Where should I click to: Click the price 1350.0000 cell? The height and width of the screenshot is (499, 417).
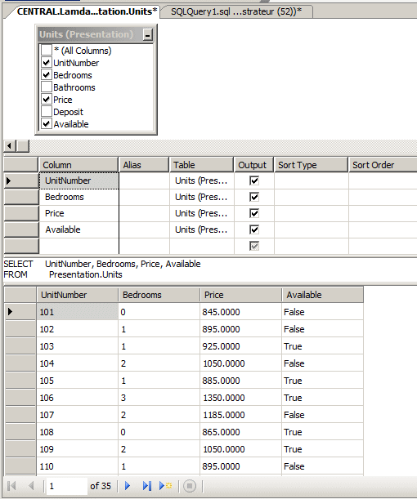[241, 398]
